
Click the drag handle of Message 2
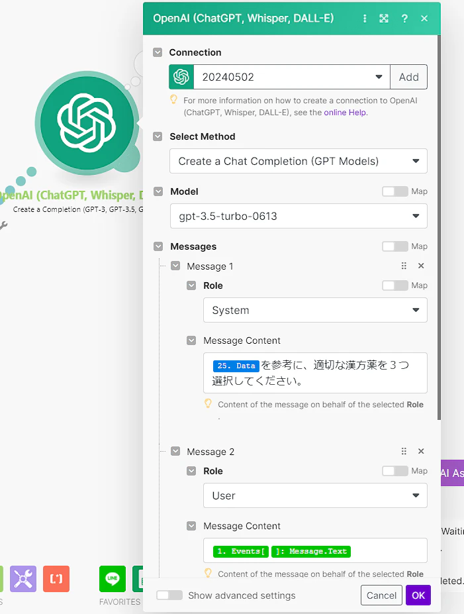coord(404,451)
